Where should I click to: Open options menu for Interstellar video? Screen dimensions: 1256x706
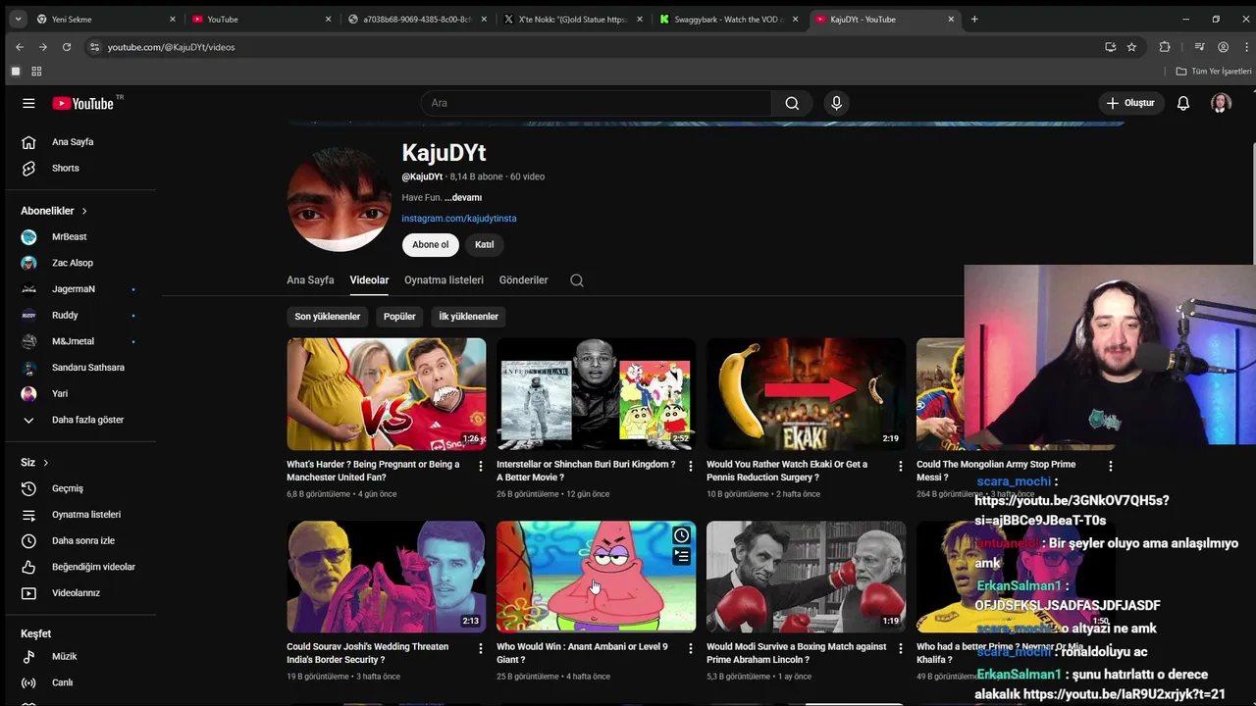(x=690, y=467)
